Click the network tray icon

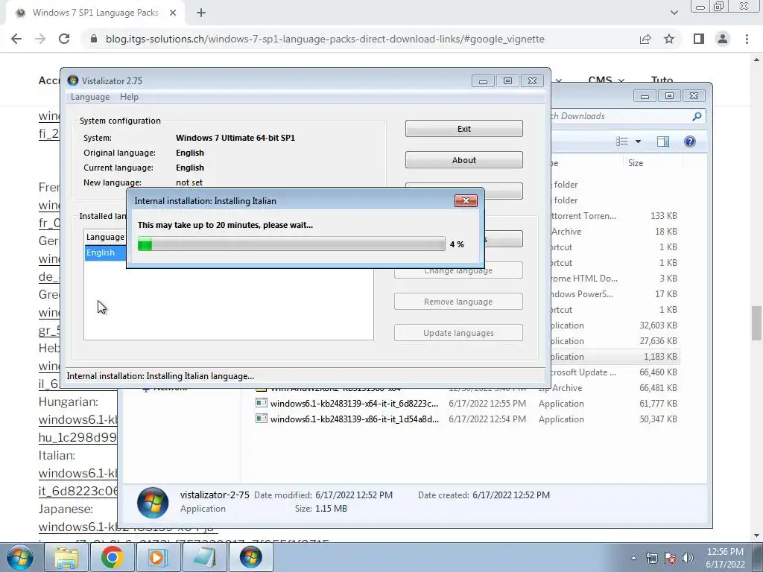point(651,558)
